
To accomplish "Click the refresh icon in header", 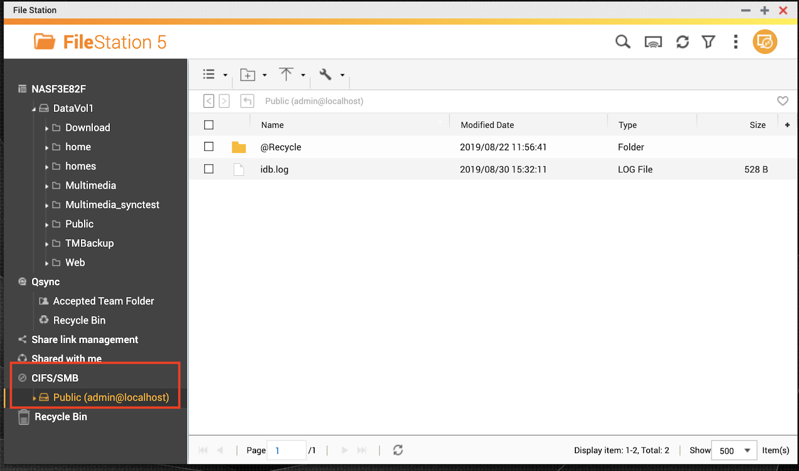I will coord(682,42).
